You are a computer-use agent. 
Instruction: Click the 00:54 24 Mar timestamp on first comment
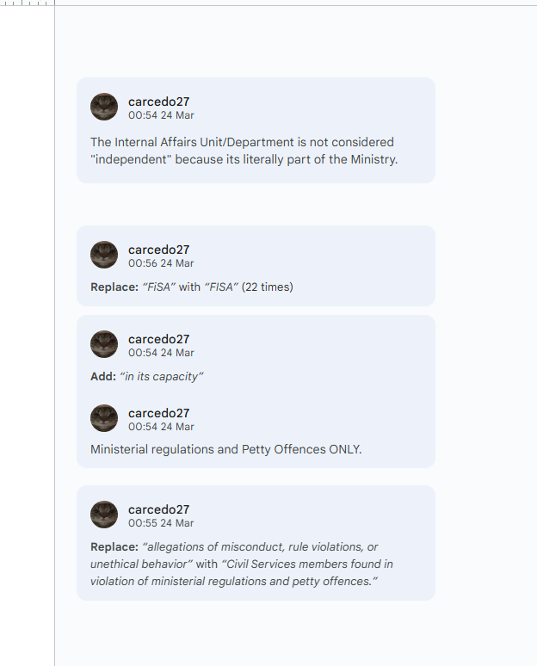coord(161,115)
